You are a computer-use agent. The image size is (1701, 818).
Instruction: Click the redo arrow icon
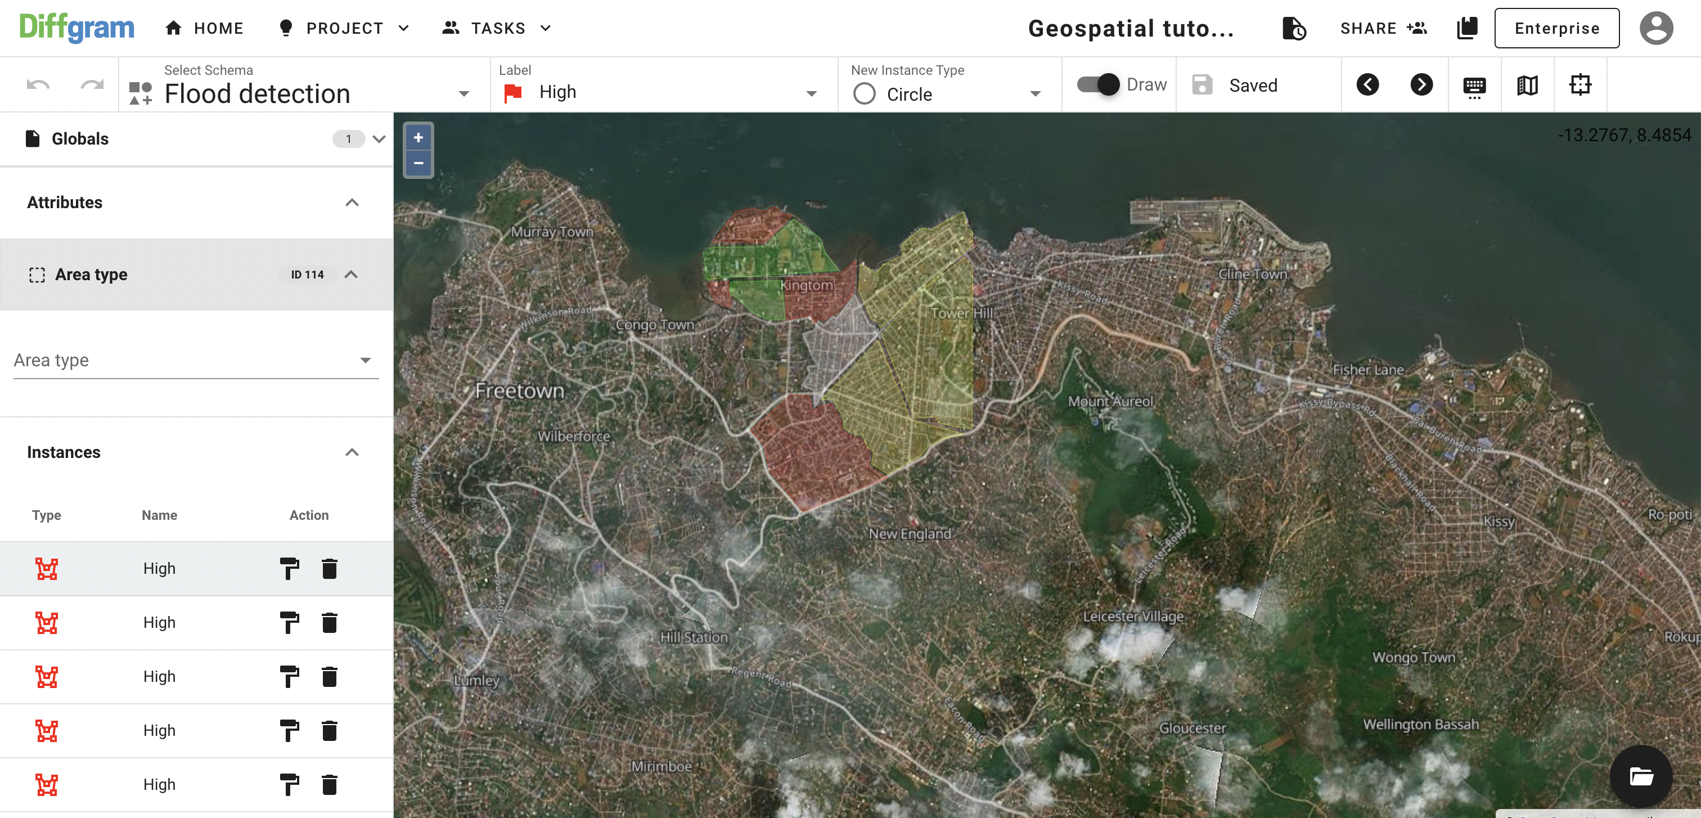pos(92,84)
